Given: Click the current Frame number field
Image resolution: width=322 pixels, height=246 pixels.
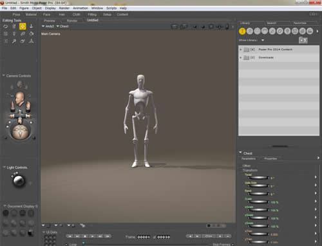Looking at the screenshot, I should pyautogui.click(x=144, y=237).
